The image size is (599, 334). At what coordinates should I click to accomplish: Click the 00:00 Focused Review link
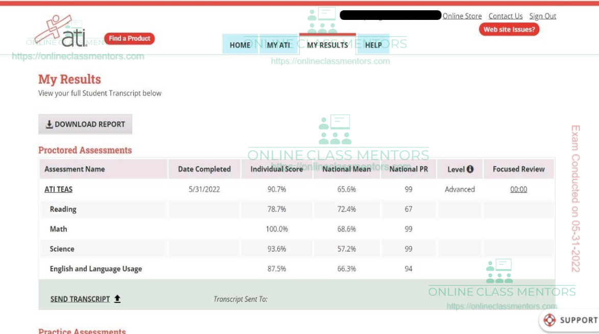pyautogui.click(x=518, y=189)
